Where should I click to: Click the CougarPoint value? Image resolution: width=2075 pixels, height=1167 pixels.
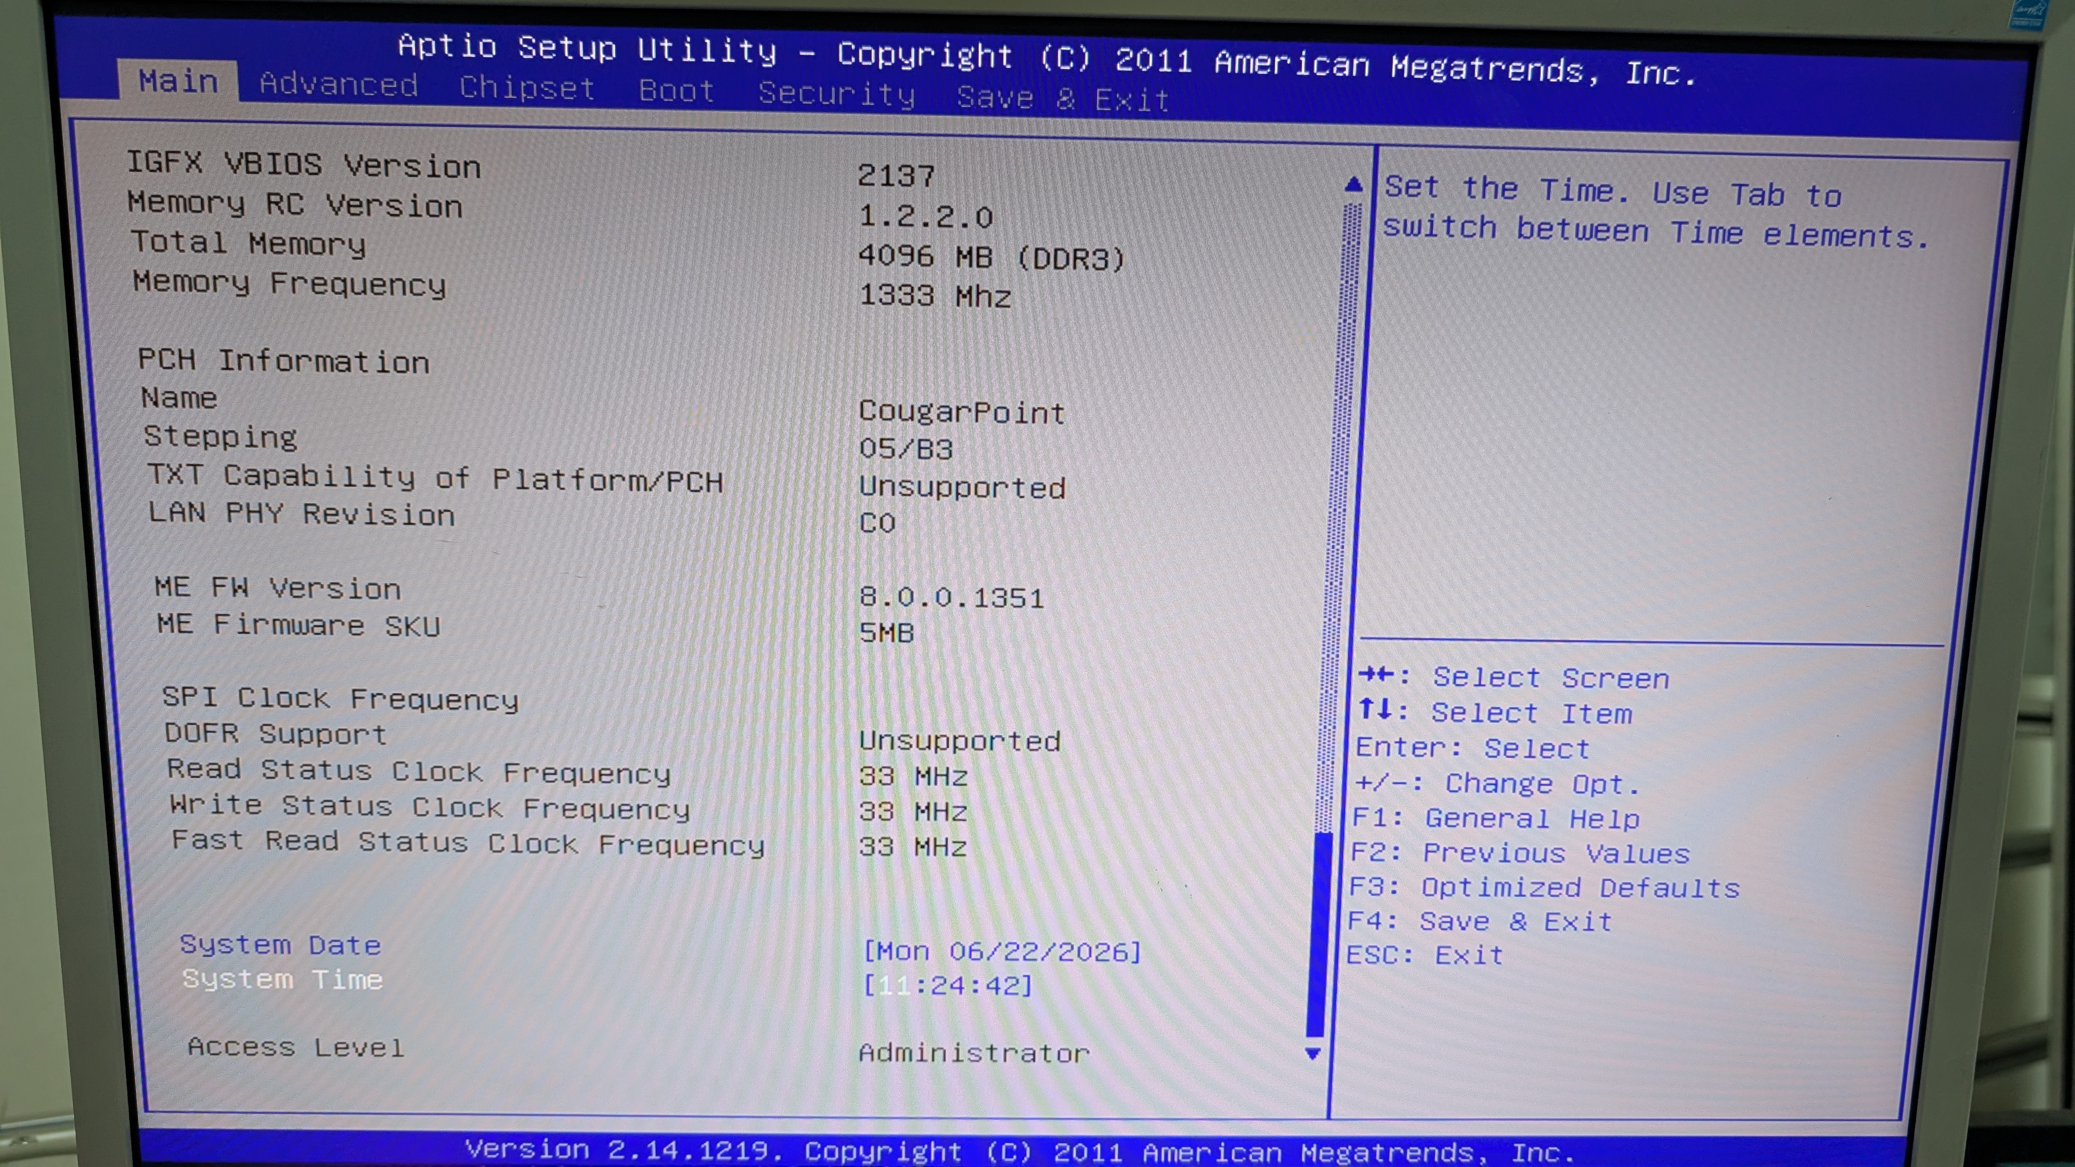pos(962,412)
